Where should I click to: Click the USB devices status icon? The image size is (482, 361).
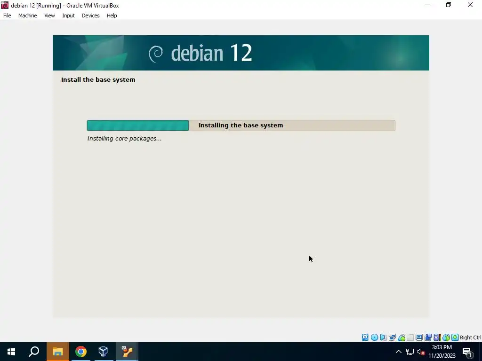point(402,337)
